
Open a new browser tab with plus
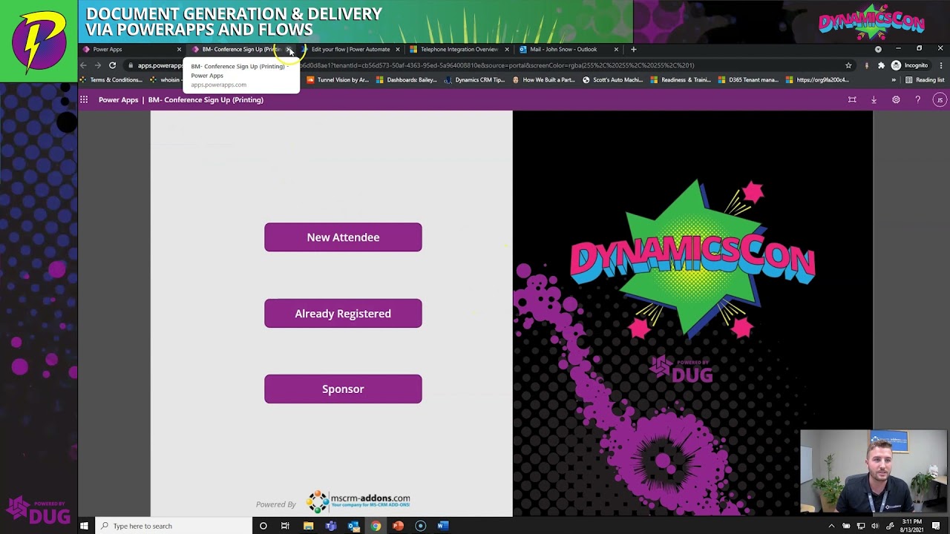[x=633, y=49]
